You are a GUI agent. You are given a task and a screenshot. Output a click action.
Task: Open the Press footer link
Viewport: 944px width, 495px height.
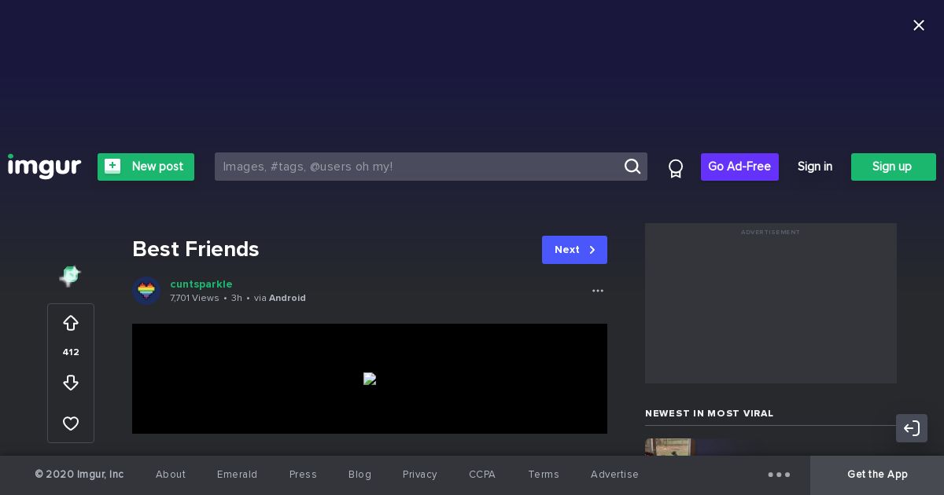tap(303, 475)
